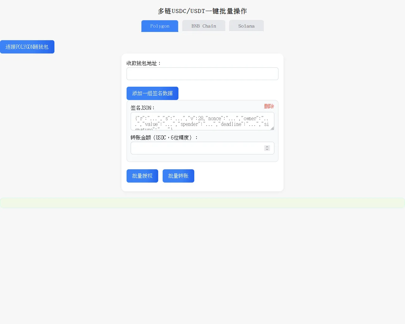Image resolution: width=405 pixels, height=324 pixels.
Task: Focus the 转账金额 number input
Action: pos(202,148)
